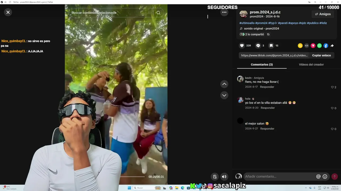Like kevin's comment heart
Screen dimensions: 341x191
tap(332, 87)
